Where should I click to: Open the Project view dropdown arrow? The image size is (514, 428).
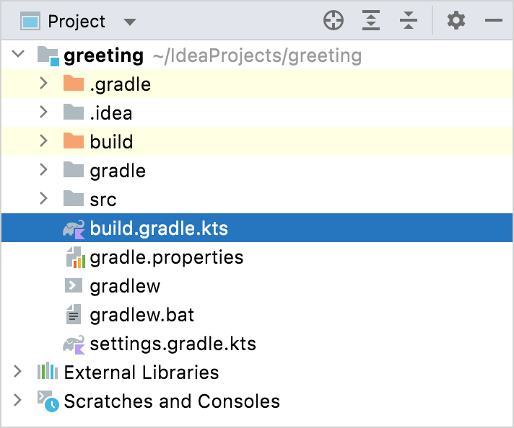130,22
